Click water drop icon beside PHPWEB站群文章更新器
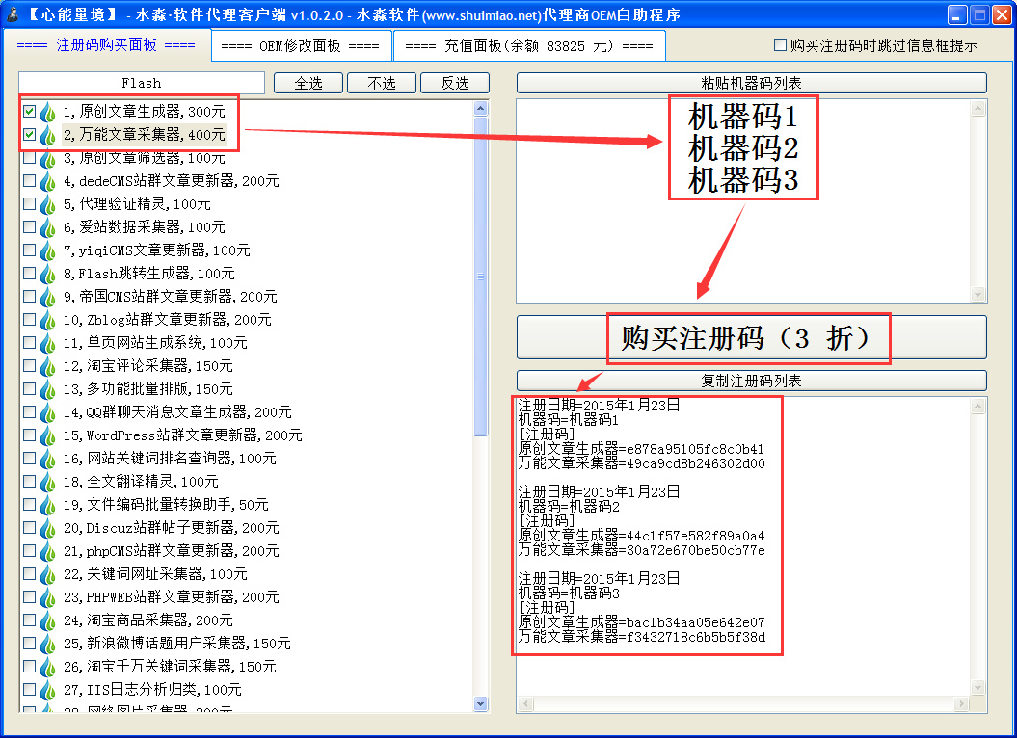The height and width of the screenshot is (738, 1017). click(x=47, y=598)
